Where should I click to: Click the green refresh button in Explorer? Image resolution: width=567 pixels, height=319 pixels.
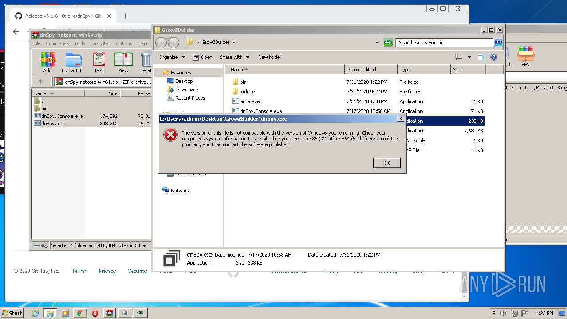388,43
